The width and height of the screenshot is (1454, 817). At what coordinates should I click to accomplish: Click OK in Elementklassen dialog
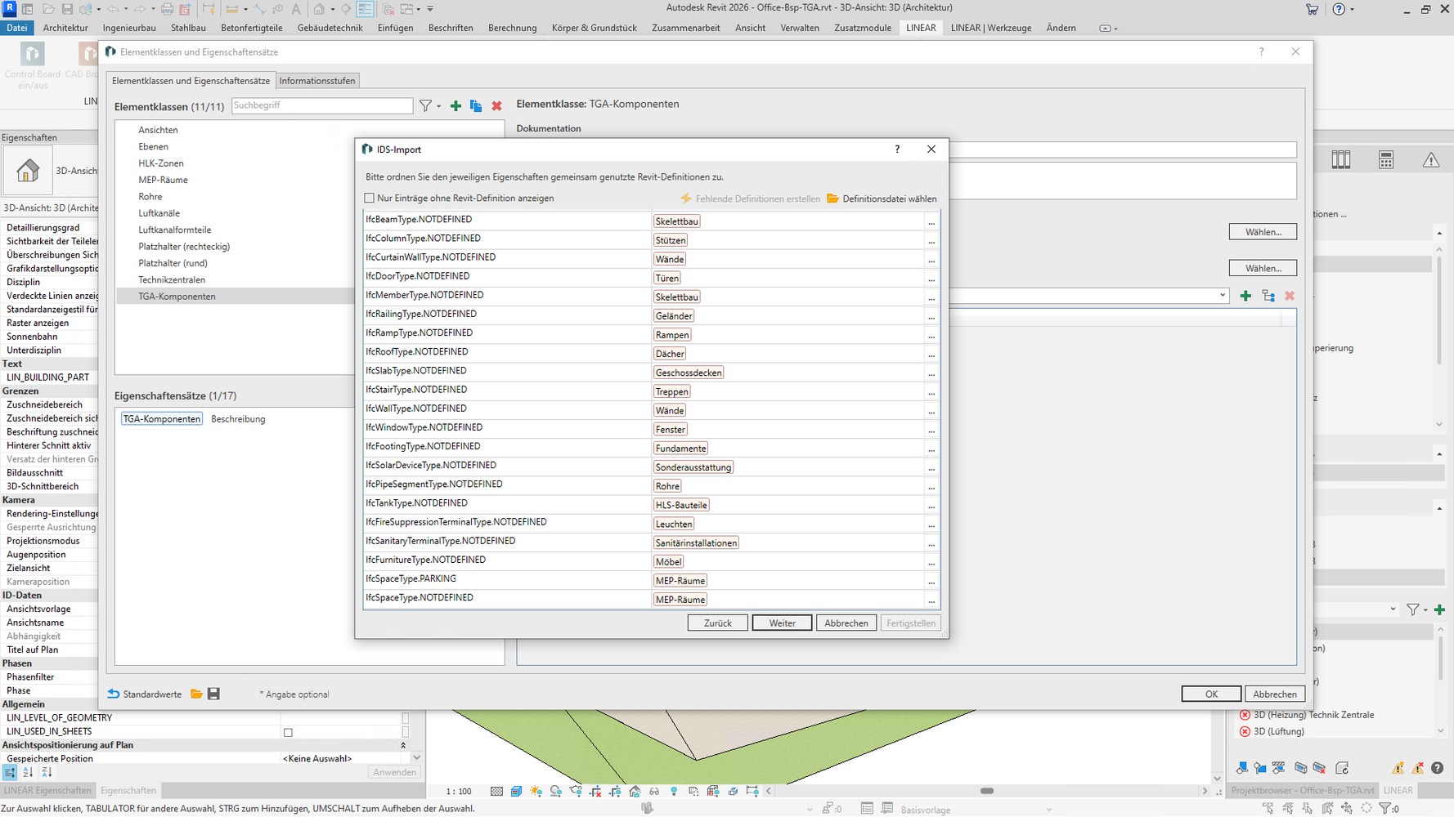click(x=1211, y=694)
